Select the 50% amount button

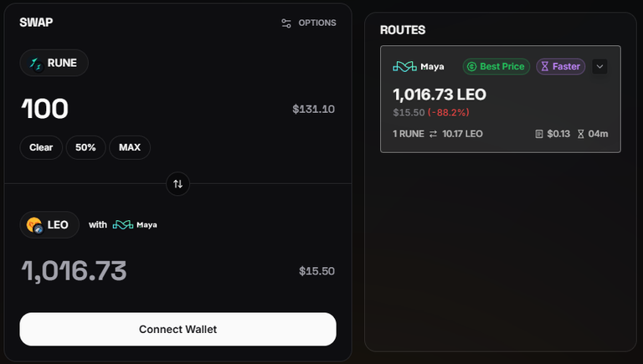(x=85, y=147)
